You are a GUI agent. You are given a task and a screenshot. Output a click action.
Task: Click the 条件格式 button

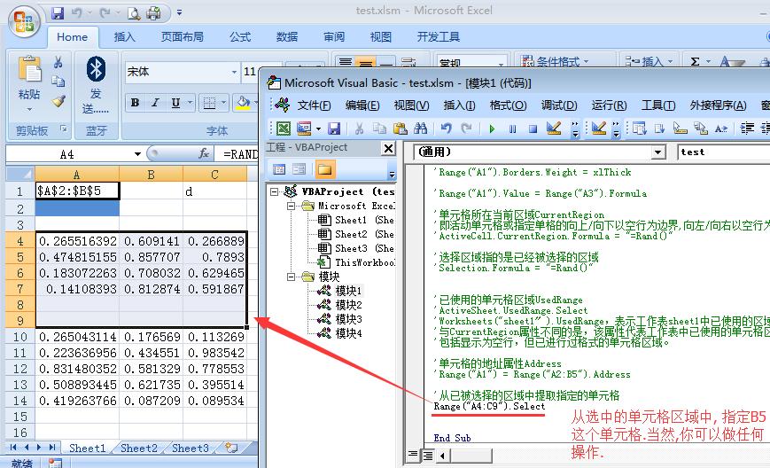click(x=555, y=61)
